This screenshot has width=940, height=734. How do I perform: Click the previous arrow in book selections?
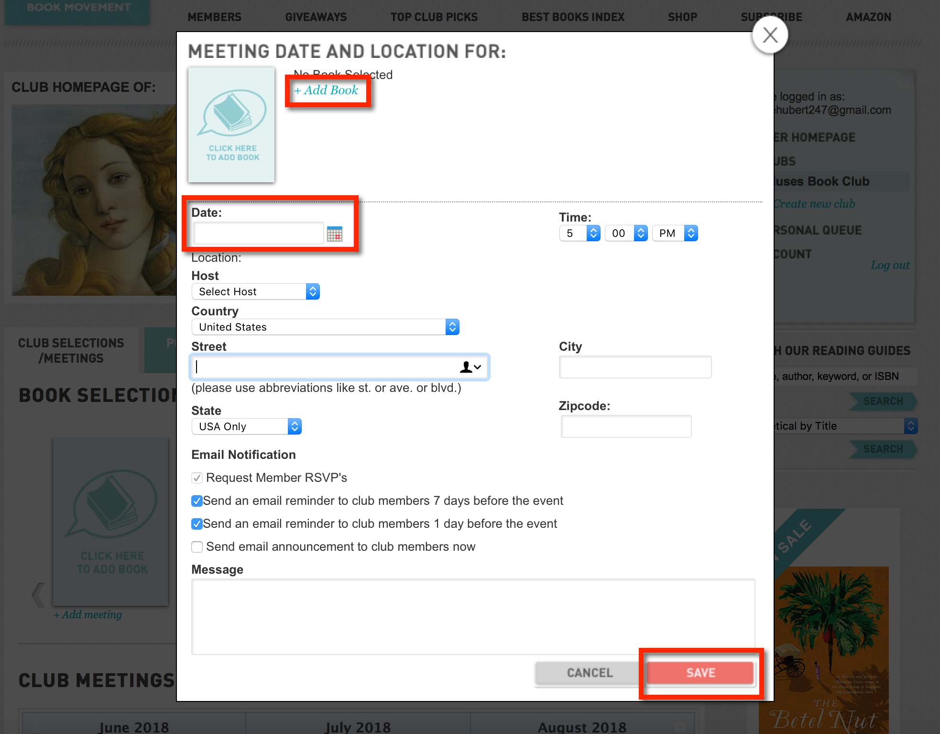point(38,595)
